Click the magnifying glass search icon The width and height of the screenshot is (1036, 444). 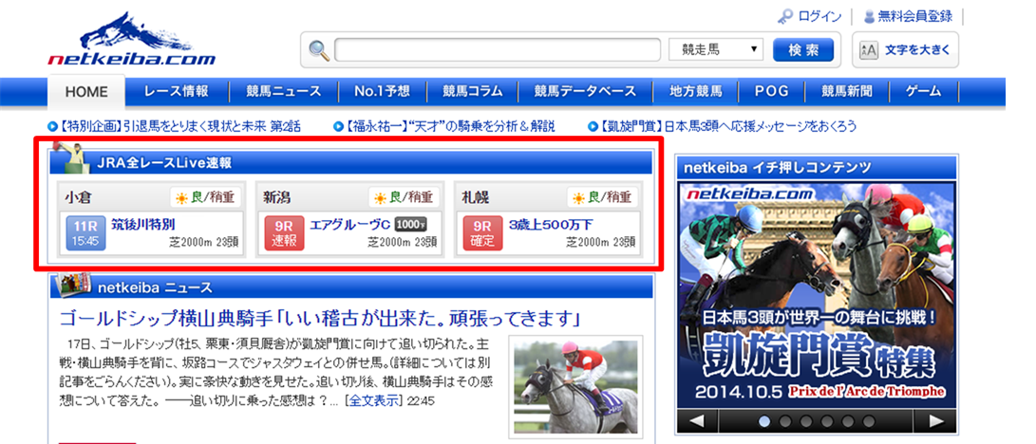(320, 50)
